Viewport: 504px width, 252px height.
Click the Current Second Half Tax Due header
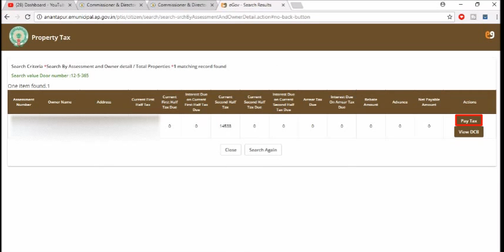click(254, 102)
